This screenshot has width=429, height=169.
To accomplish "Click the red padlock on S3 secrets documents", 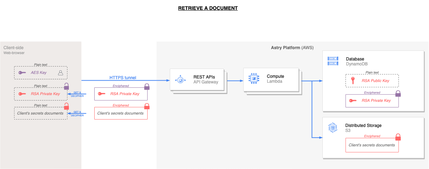I will (x=398, y=137).
